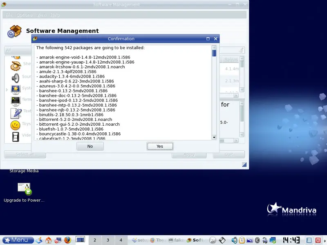327x245 pixels.
Task: Click Video category film icon
Action: click(x=16, y=137)
